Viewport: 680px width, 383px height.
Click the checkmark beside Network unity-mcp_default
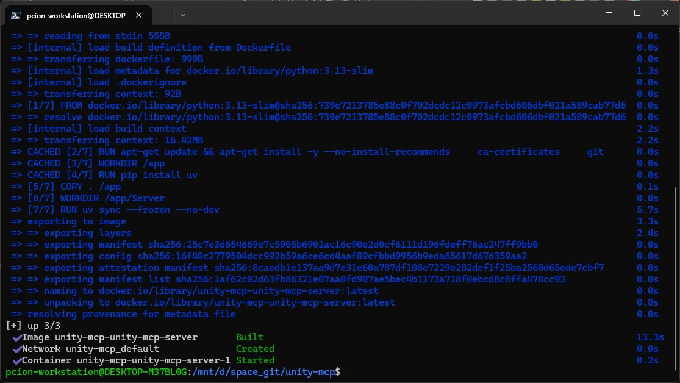[x=16, y=349]
